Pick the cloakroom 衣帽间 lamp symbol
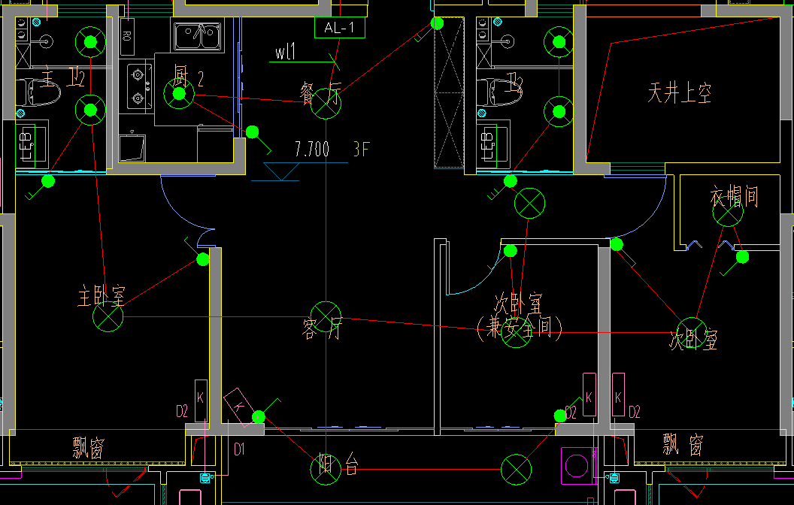The height and width of the screenshot is (505, 794). point(728,211)
